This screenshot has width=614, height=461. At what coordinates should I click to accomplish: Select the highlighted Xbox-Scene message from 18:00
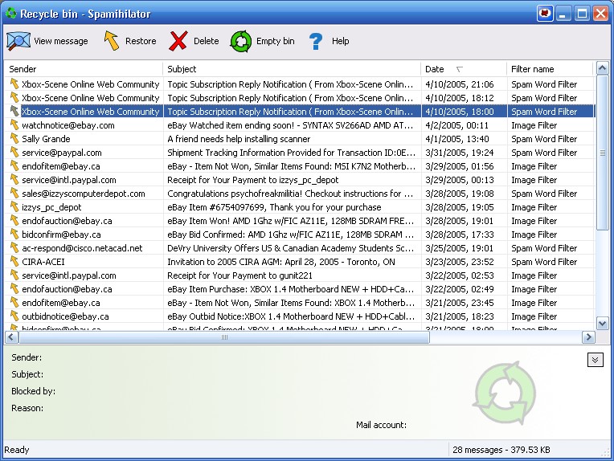click(x=300, y=112)
